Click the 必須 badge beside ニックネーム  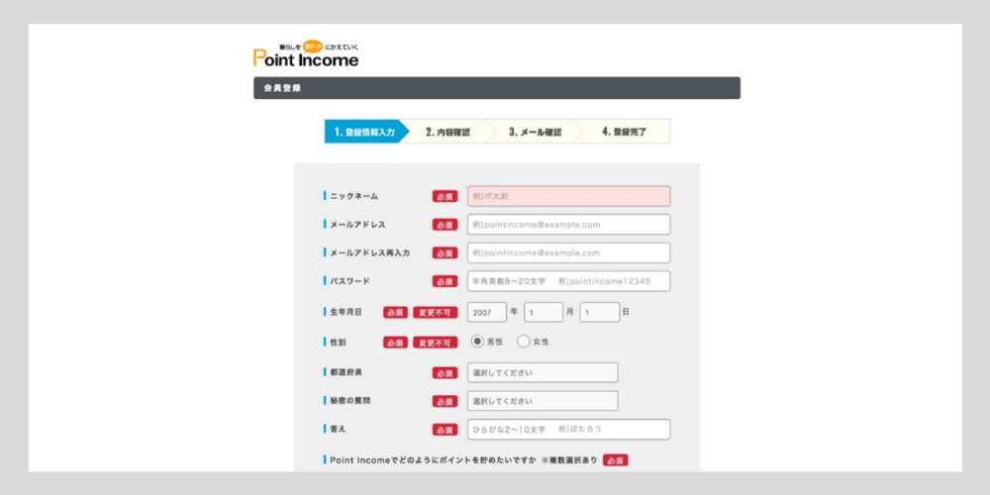pos(445,196)
